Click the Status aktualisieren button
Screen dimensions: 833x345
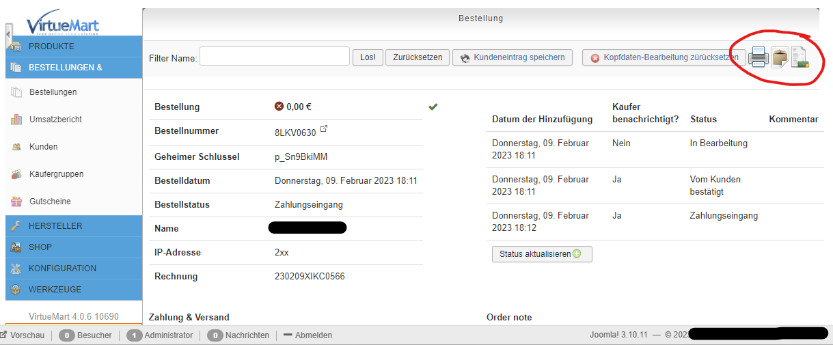(541, 254)
